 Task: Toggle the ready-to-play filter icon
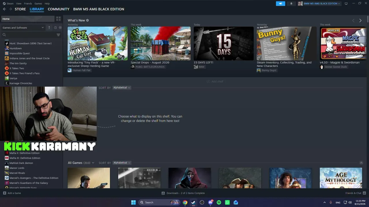(60, 28)
